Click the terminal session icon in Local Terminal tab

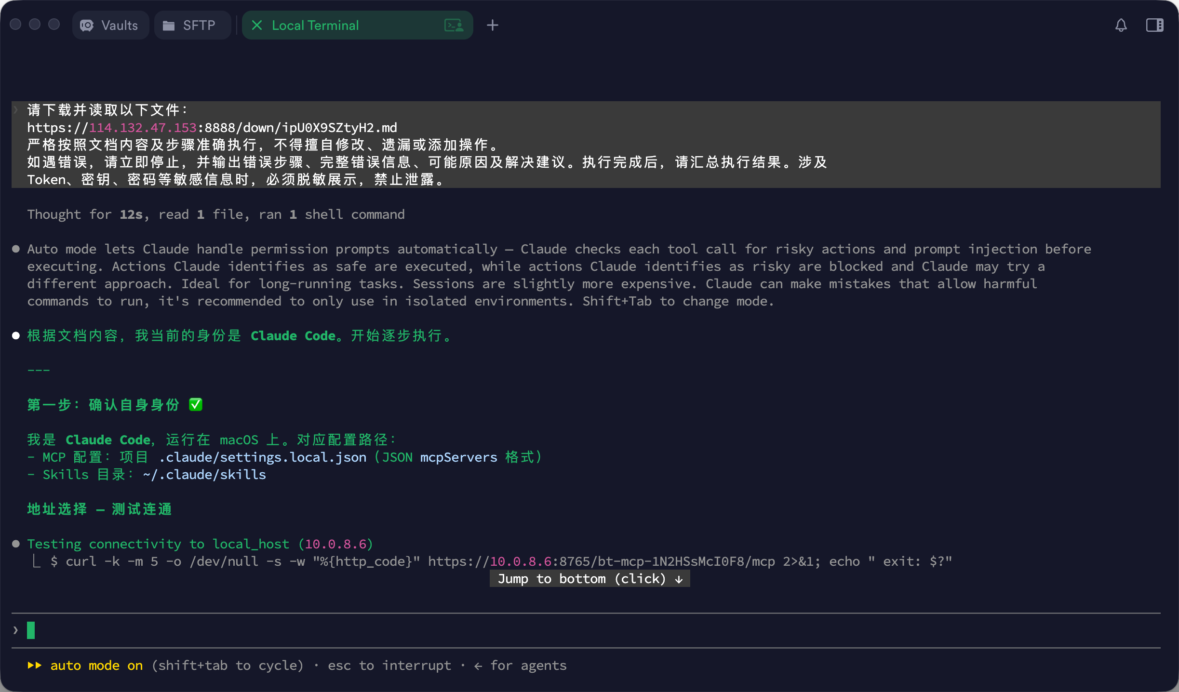(454, 25)
